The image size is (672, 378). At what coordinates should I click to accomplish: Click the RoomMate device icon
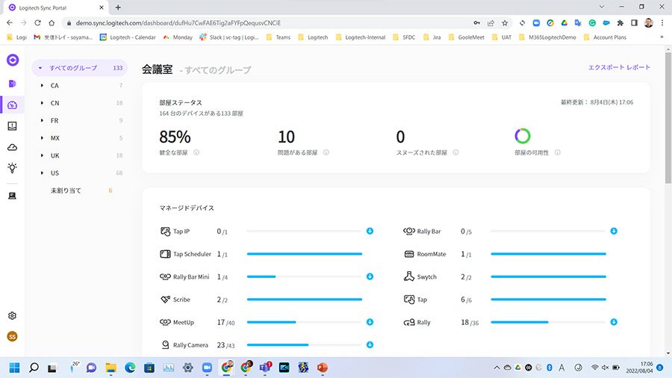(x=409, y=254)
